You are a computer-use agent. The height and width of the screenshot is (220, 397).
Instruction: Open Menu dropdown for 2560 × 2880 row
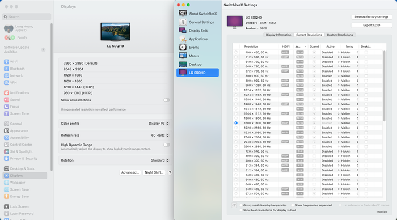click(x=349, y=147)
